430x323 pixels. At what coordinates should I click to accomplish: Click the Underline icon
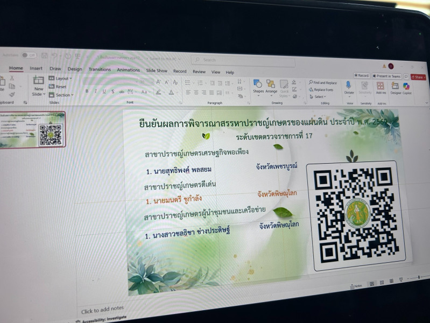click(104, 92)
